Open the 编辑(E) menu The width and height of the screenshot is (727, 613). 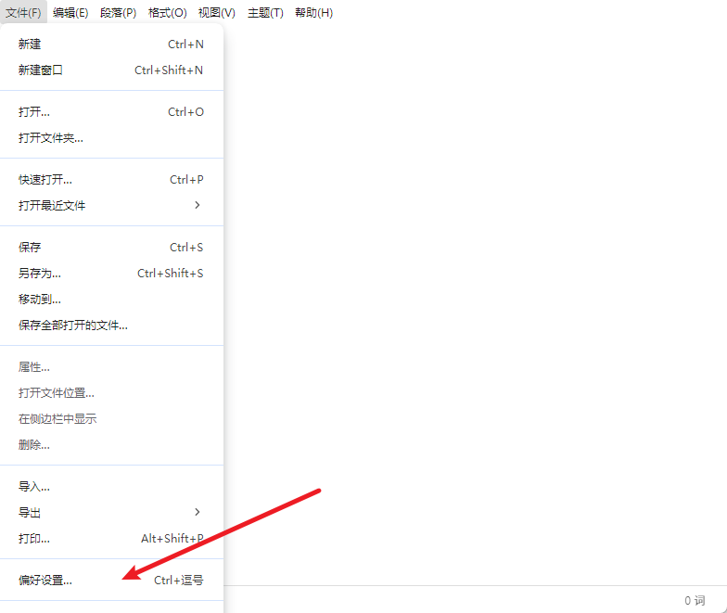click(x=70, y=13)
